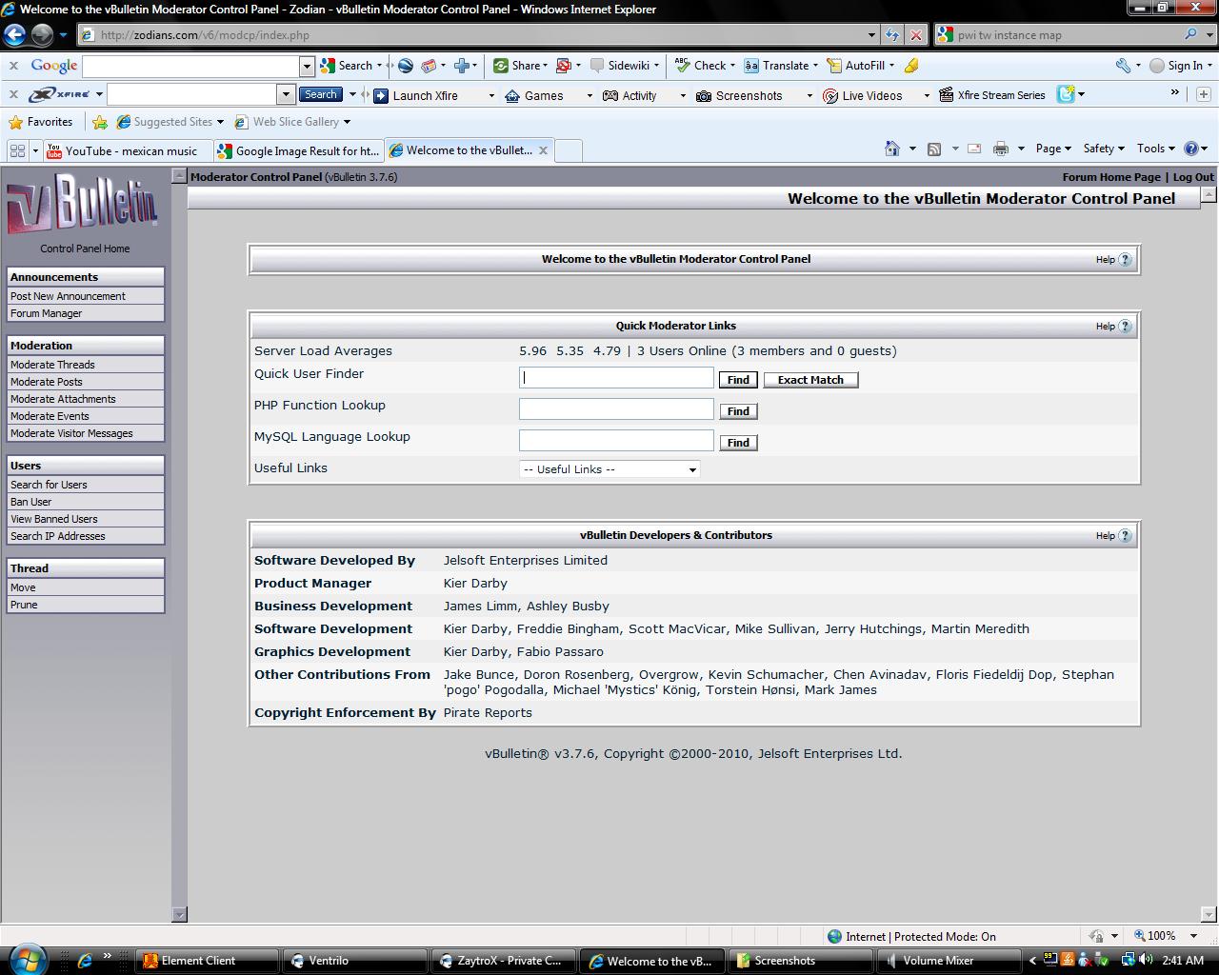Click the Home icon in the command bar

click(x=892, y=149)
